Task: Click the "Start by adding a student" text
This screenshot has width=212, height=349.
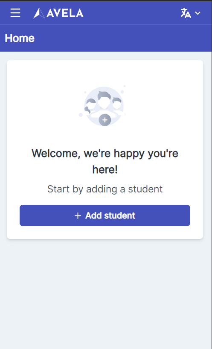Action: click(105, 189)
